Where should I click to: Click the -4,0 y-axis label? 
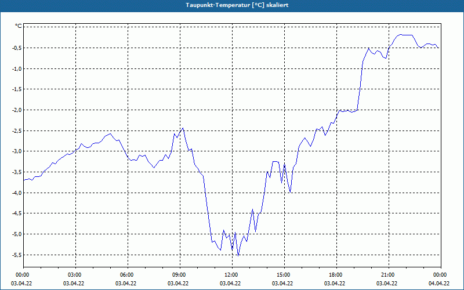coord(17,193)
